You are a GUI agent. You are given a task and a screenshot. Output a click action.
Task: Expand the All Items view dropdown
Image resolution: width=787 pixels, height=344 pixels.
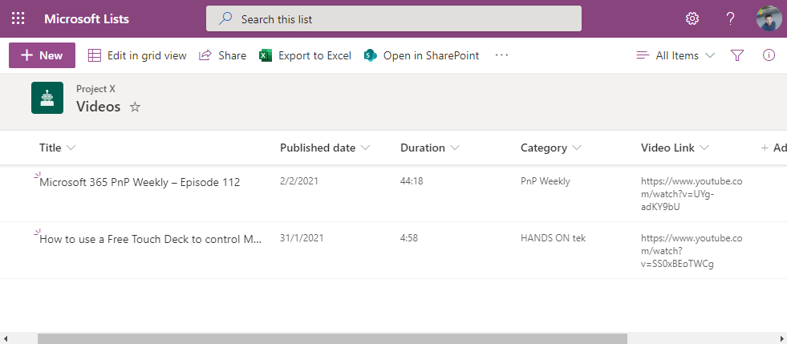click(675, 55)
